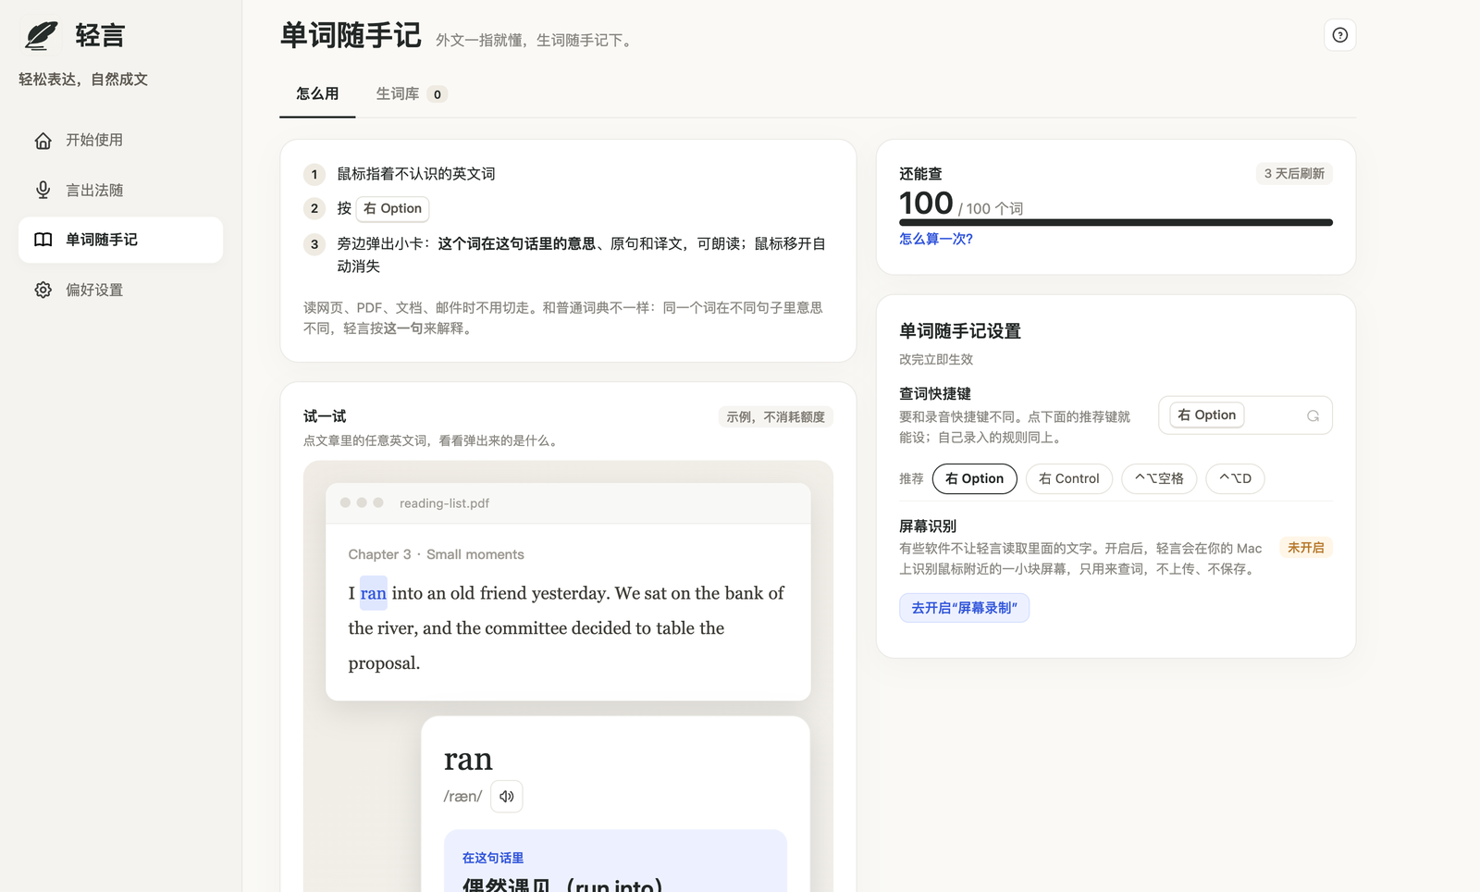1480x892 pixels.
Task: Open 偏好设置 sidebar item
Action: coord(120,290)
